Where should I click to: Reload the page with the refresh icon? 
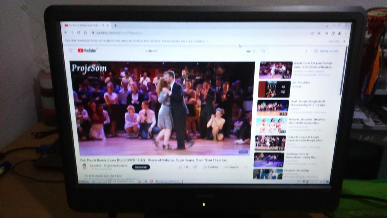(x=79, y=33)
